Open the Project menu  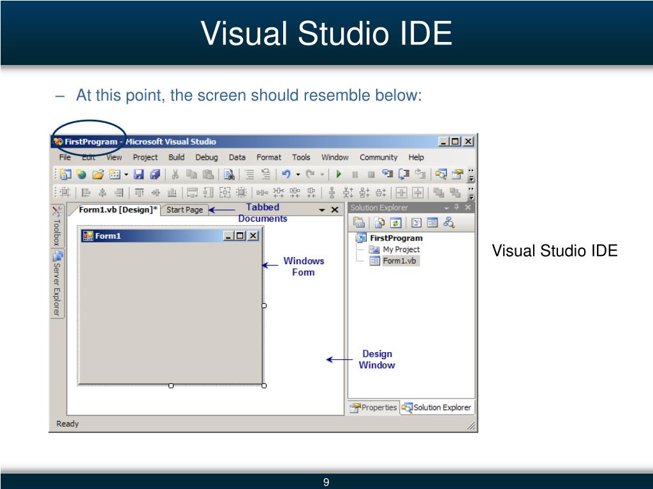(x=145, y=157)
